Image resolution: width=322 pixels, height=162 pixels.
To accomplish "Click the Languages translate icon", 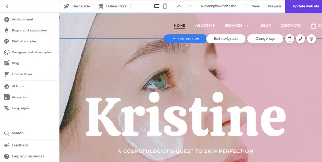I will point(7,108).
